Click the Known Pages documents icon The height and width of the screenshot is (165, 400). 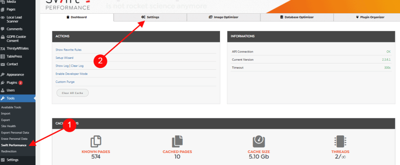(96, 141)
